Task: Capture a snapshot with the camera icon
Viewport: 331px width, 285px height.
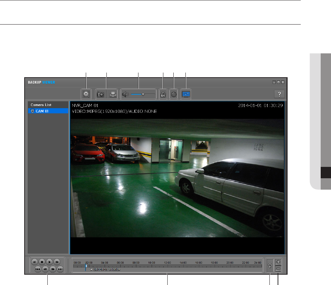Action: pos(101,94)
